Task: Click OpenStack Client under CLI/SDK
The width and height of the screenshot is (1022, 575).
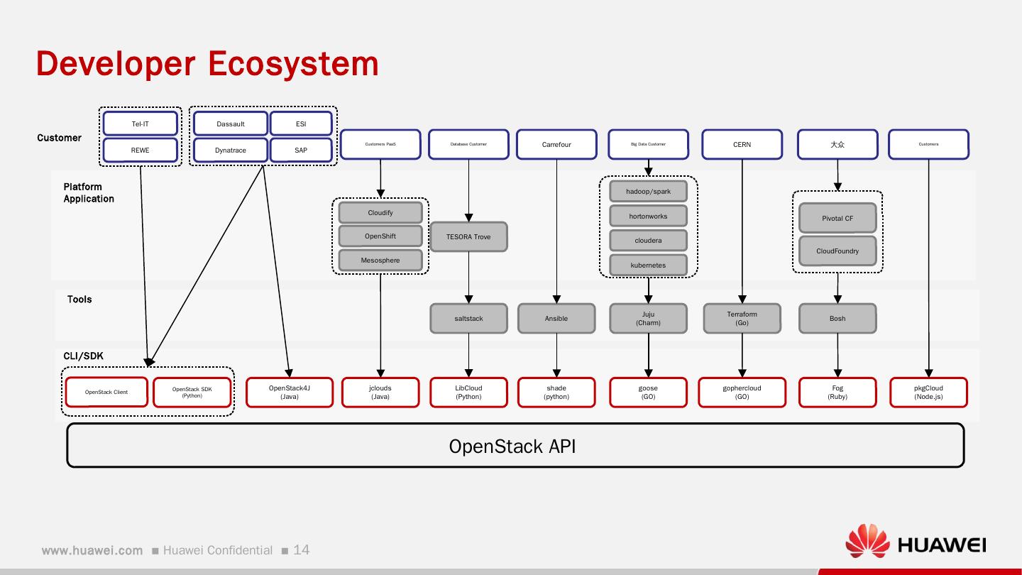Action: pos(106,391)
